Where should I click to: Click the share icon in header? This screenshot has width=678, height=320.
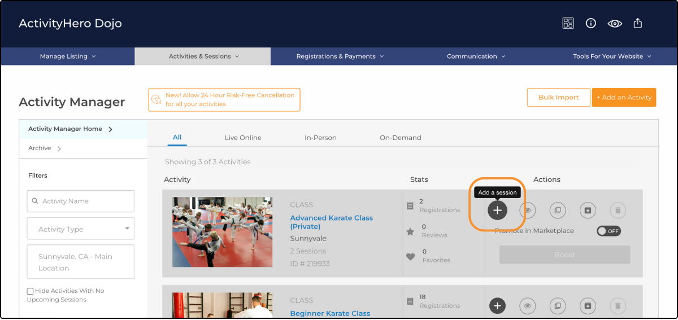(638, 23)
